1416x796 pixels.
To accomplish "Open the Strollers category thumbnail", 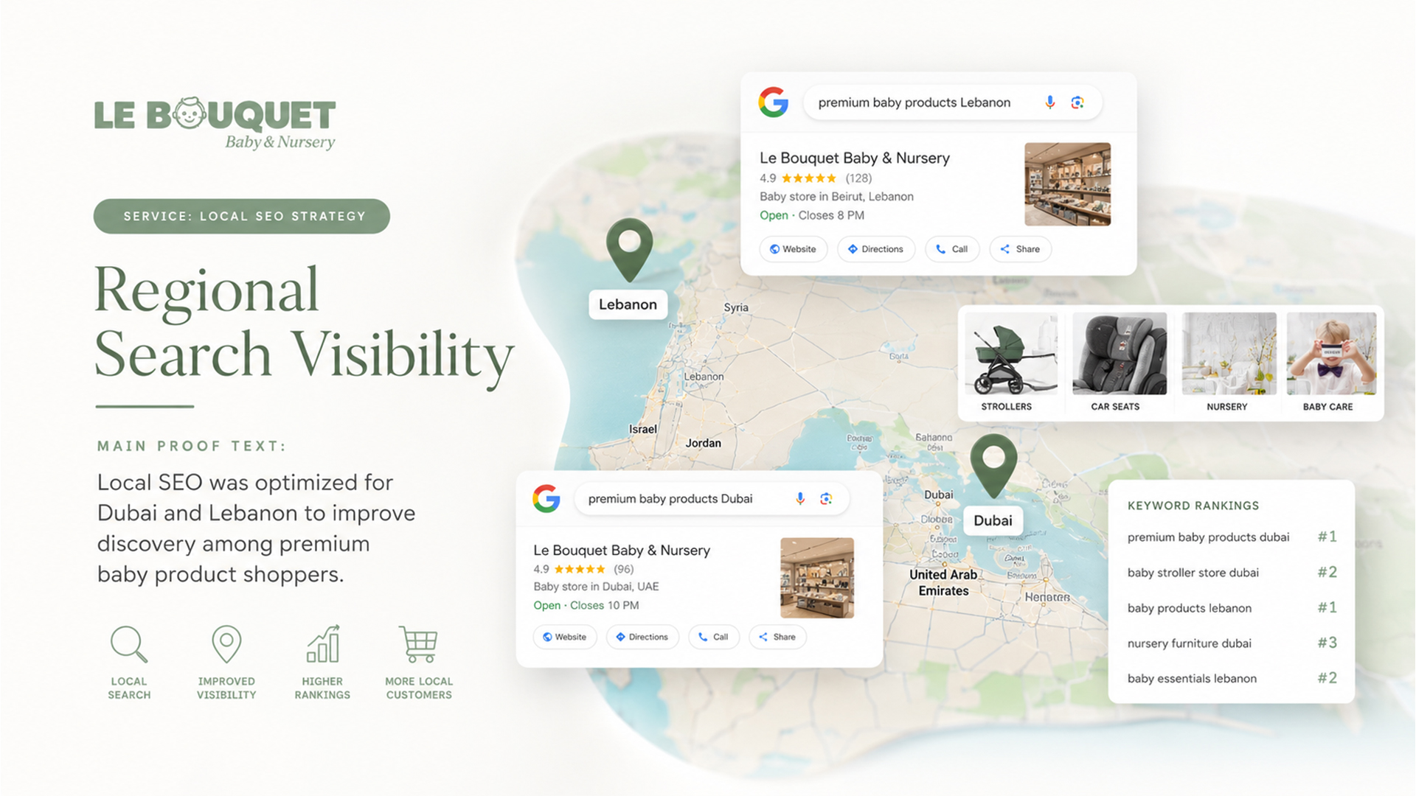I will [1011, 362].
